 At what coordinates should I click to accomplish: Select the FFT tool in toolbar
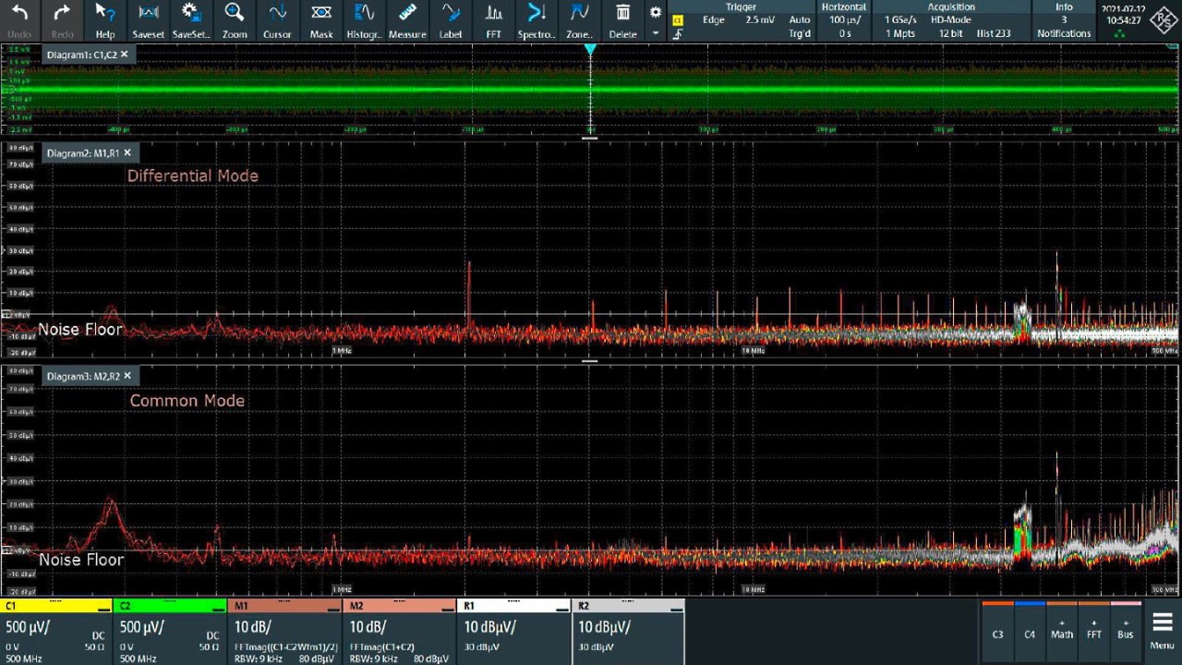tap(494, 20)
